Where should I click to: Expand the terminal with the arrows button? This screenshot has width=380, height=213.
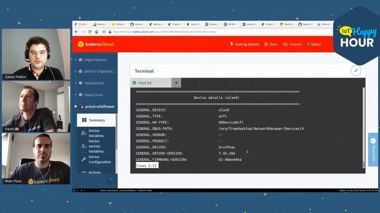pos(356,70)
